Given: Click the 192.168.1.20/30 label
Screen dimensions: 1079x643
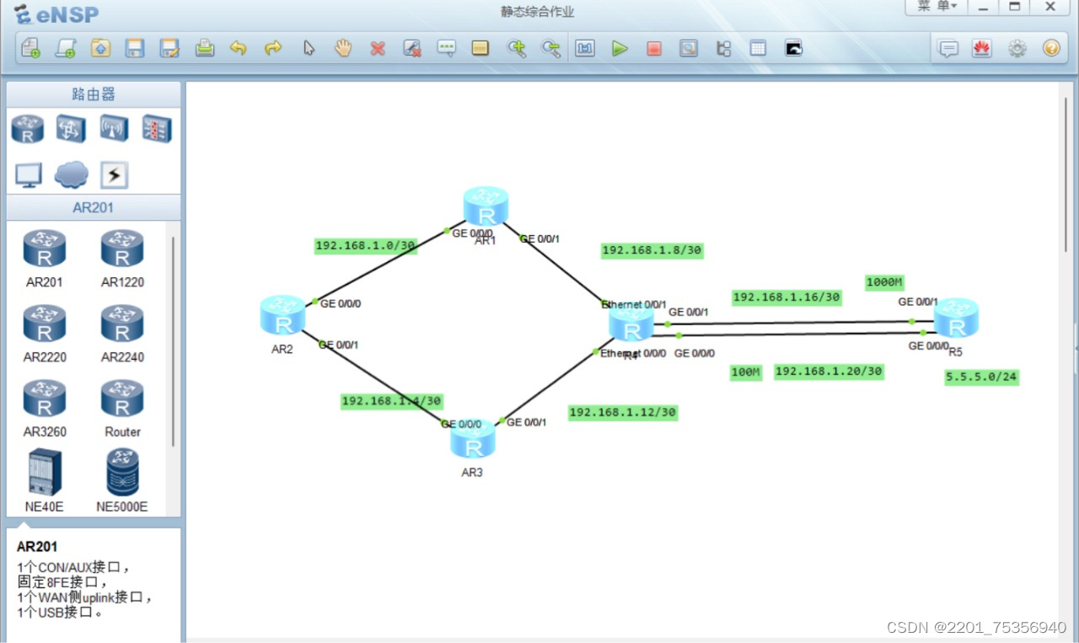Looking at the screenshot, I should tap(829, 372).
